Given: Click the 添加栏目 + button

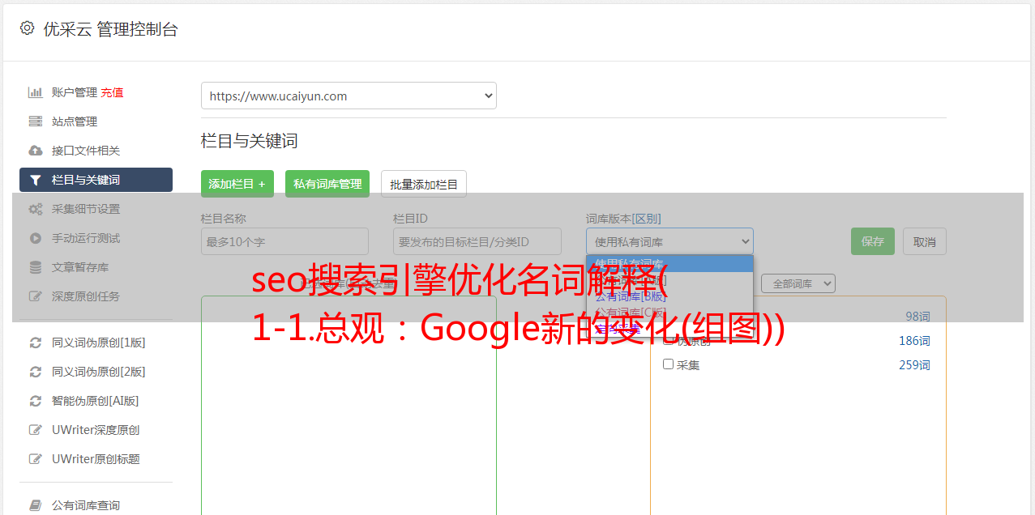Looking at the screenshot, I should point(237,184).
